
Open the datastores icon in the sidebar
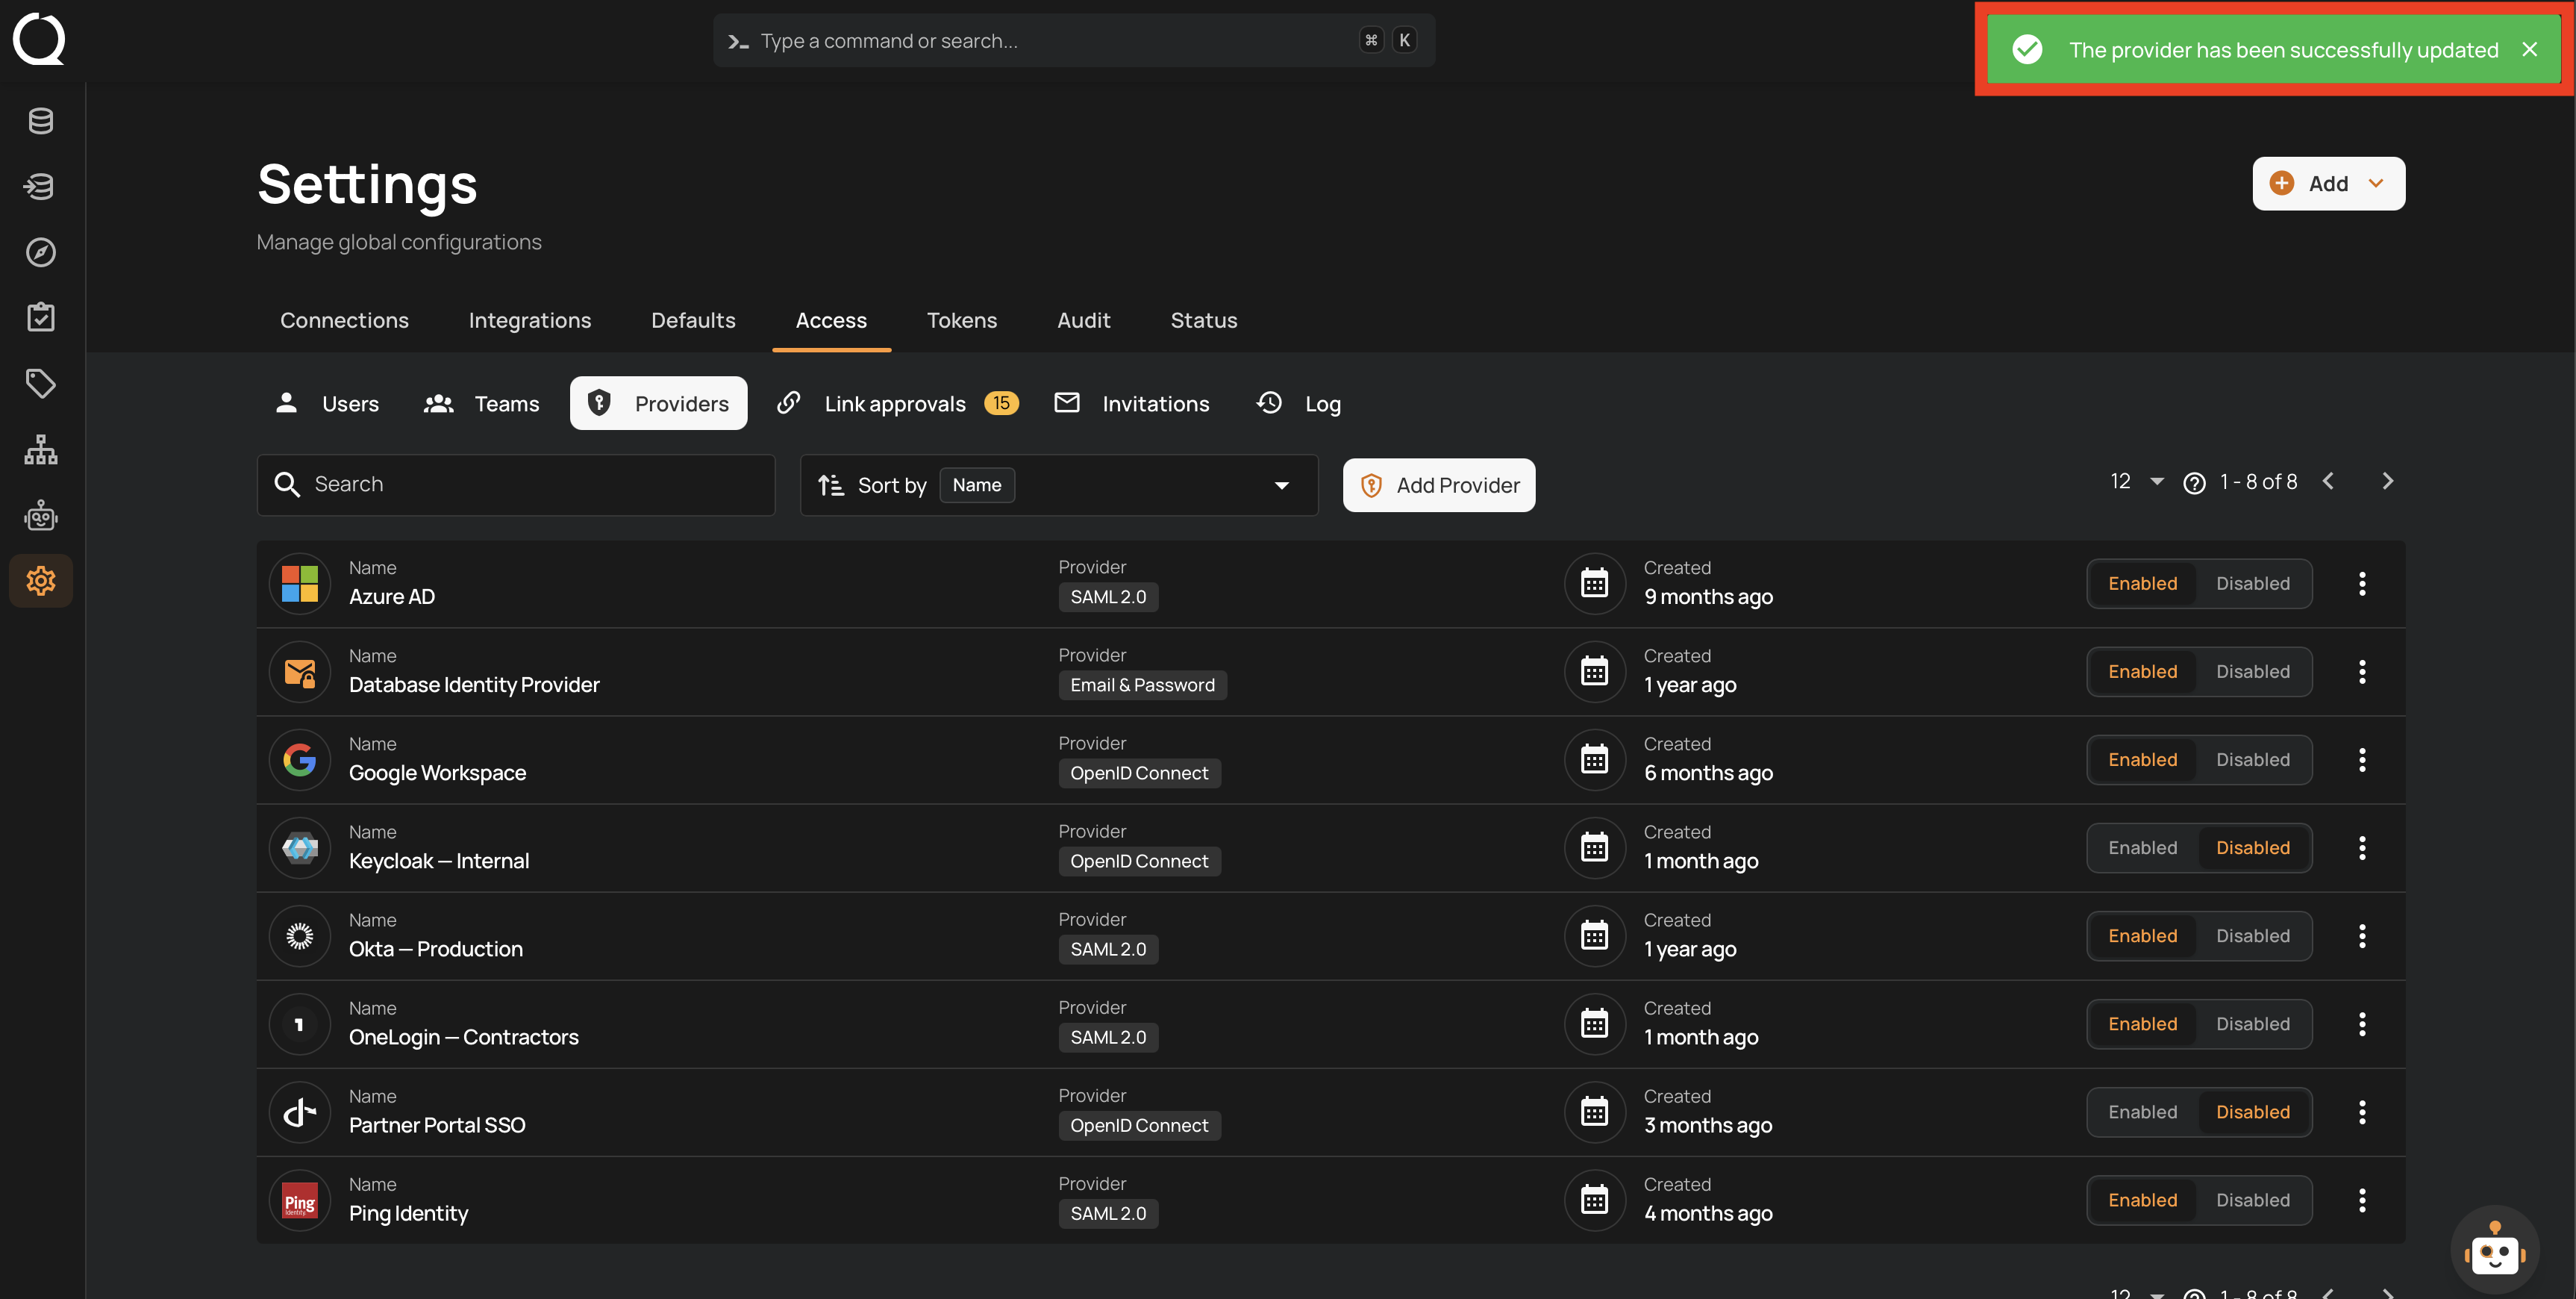coord(41,121)
